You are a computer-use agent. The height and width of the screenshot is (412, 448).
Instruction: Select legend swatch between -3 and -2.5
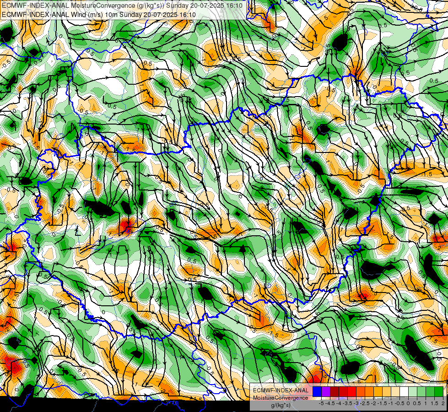pos(361,391)
